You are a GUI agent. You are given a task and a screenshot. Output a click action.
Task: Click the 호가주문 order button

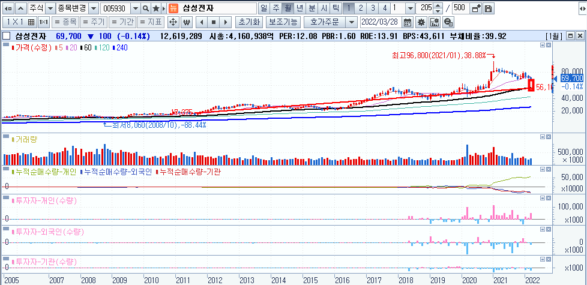coord(325,22)
